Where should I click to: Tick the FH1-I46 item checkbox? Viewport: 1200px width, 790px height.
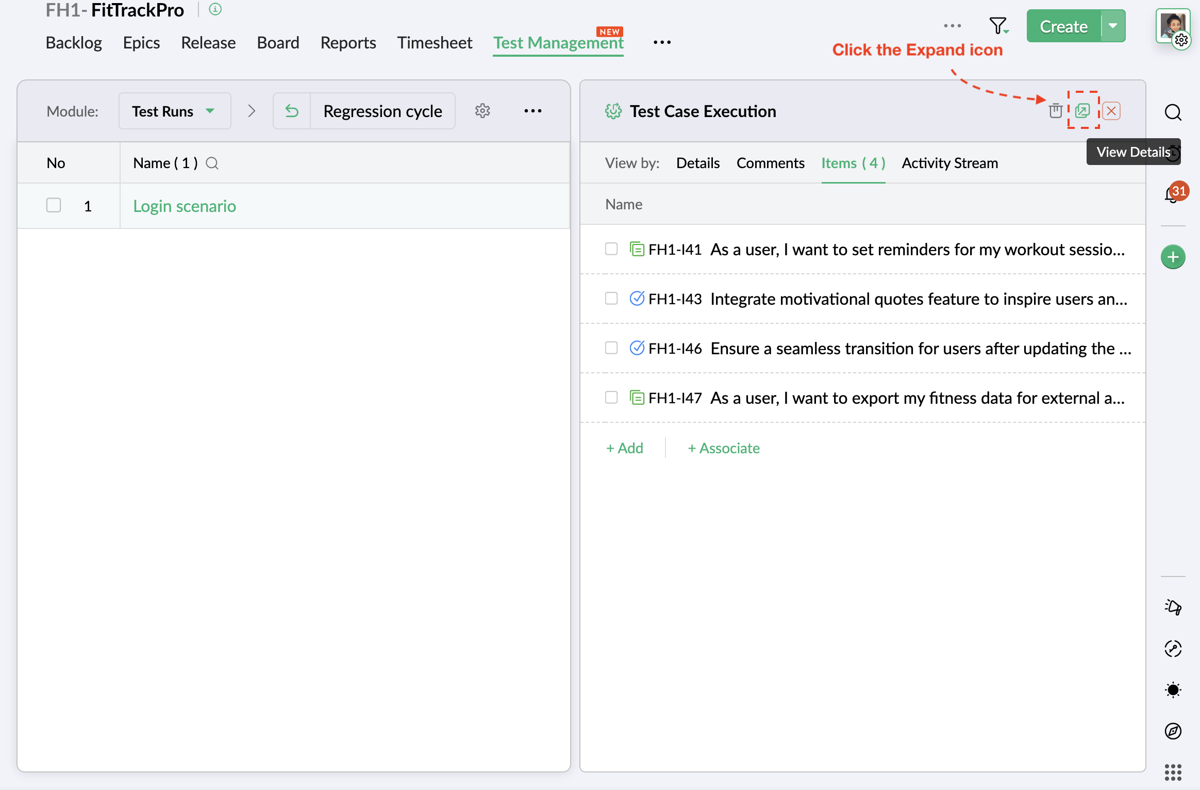point(611,348)
